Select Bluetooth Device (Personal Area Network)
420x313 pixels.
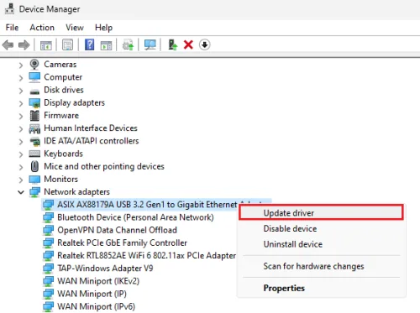point(135,217)
